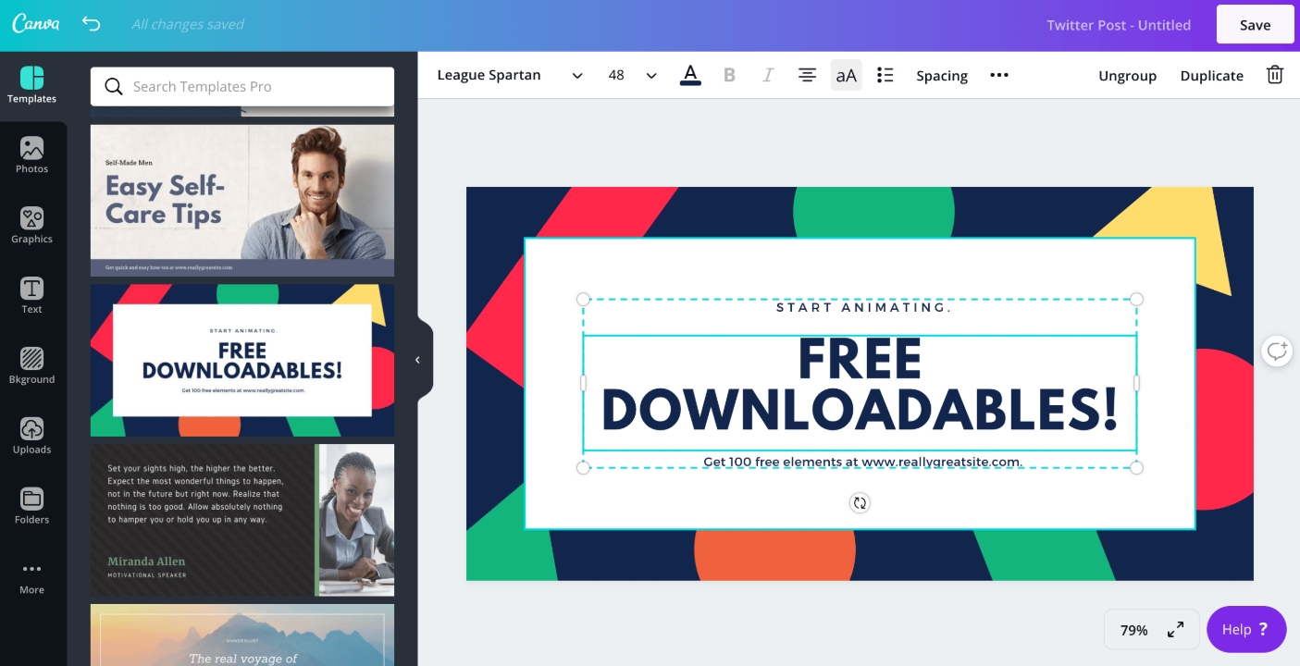The height and width of the screenshot is (666, 1300).
Task: Change text alignment
Action: coord(807,75)
